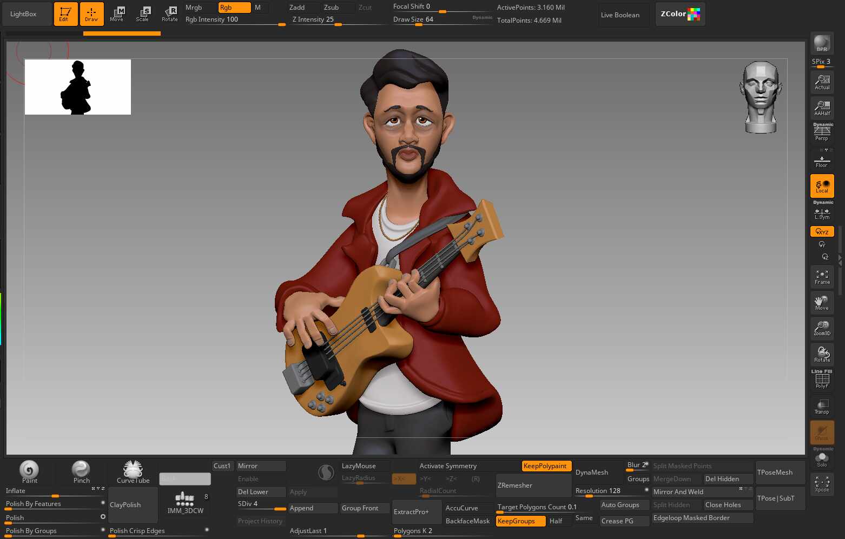Select the Pinch brush icon
The width and height of the screenshot is (845, 539).
[x=81, y=471]
